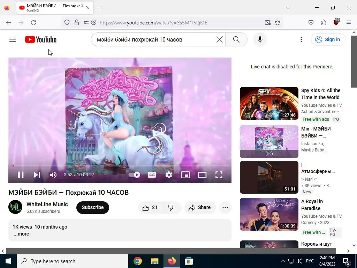Open Firefox View button
Image resolution: width=357 pixels, height=268 pixels.
pos(7,8)
